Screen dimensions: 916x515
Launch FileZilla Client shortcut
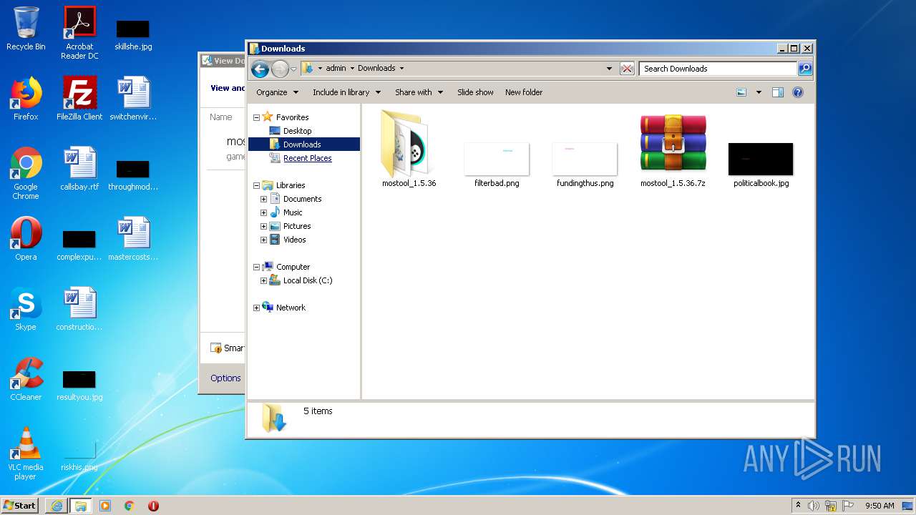point(79,98)
